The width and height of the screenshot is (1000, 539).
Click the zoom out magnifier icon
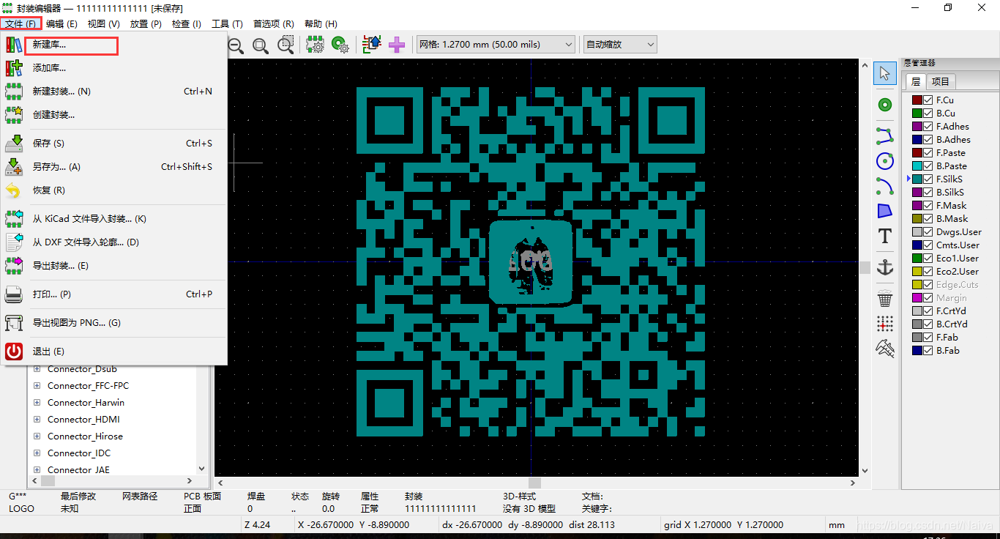pyautogui.click(x=236, y=45)
